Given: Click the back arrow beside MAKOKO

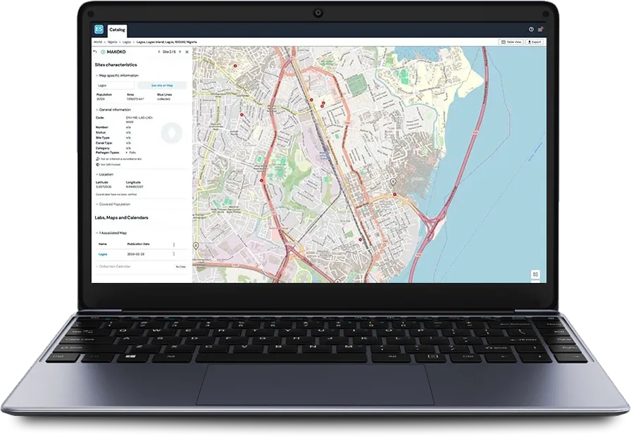Looking at the screenshot, I should (95, 52).
